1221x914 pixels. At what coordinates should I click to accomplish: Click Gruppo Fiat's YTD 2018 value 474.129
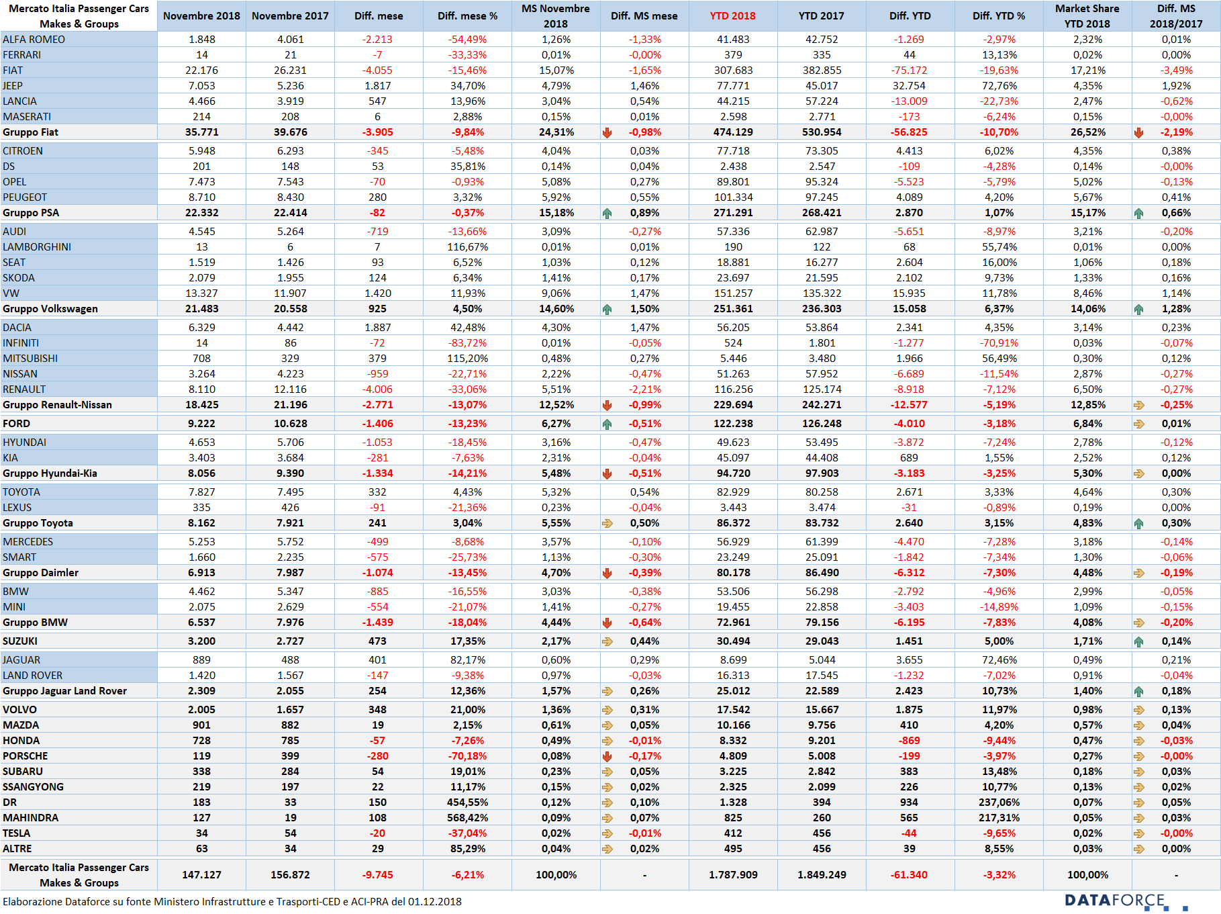point(733,132)
